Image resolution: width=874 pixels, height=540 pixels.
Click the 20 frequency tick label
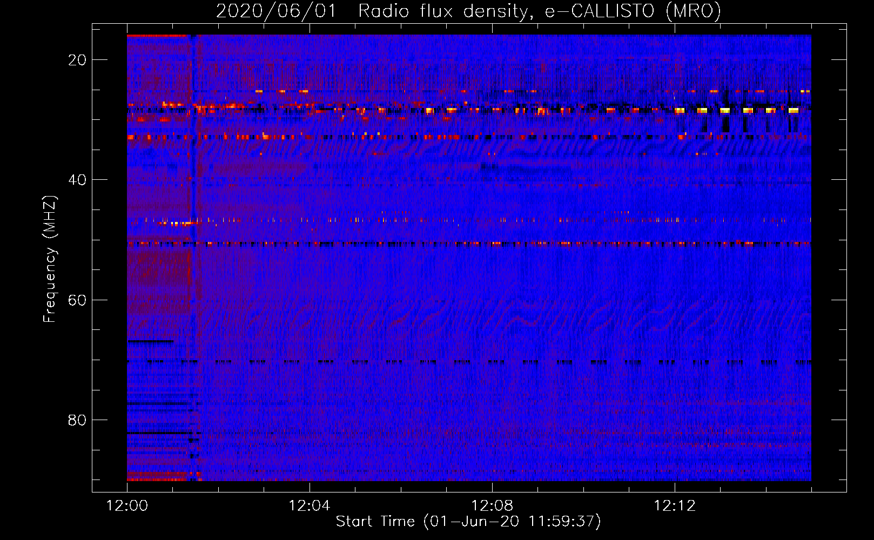coord(77,60)
